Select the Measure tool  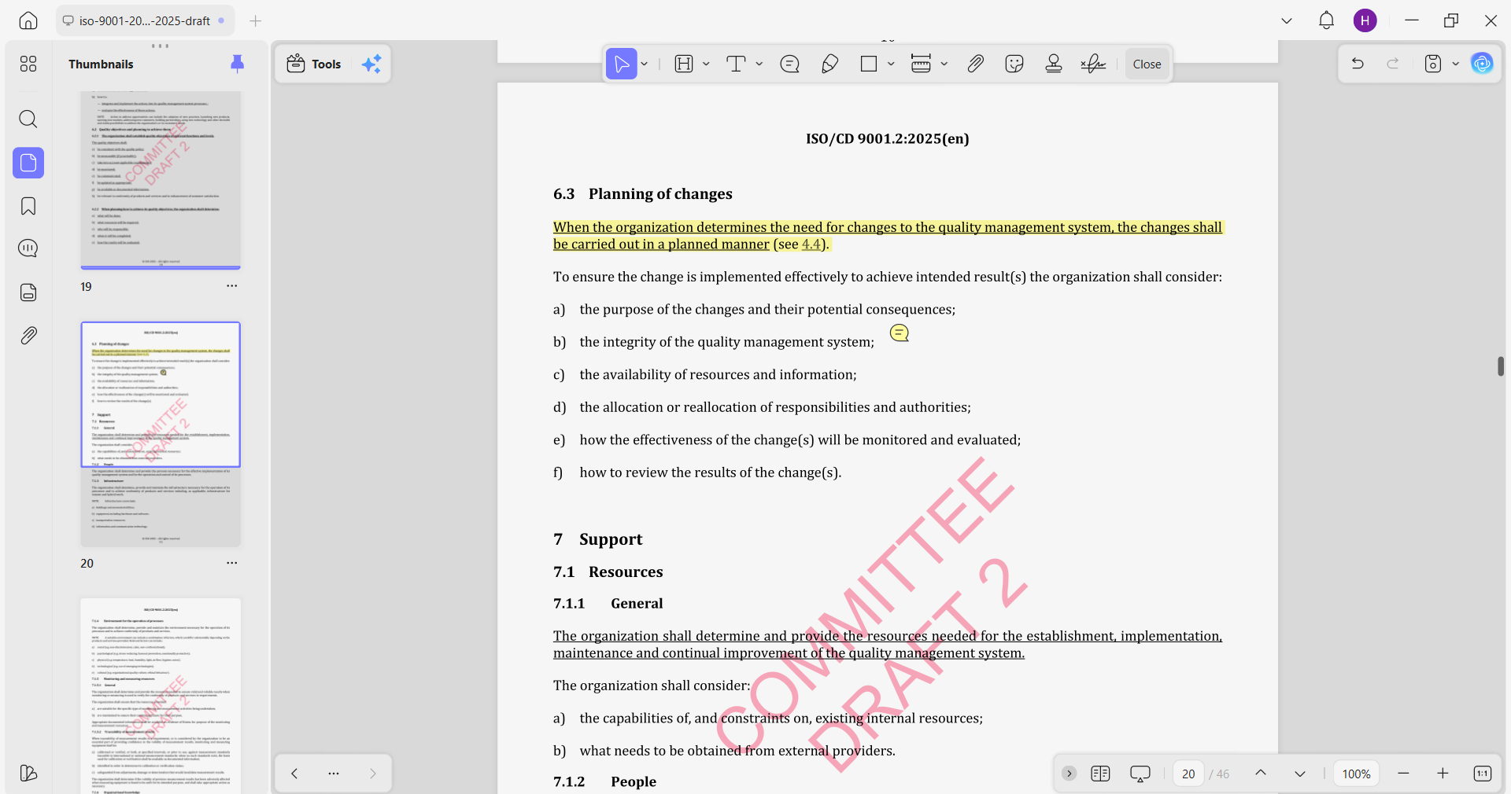921,64
